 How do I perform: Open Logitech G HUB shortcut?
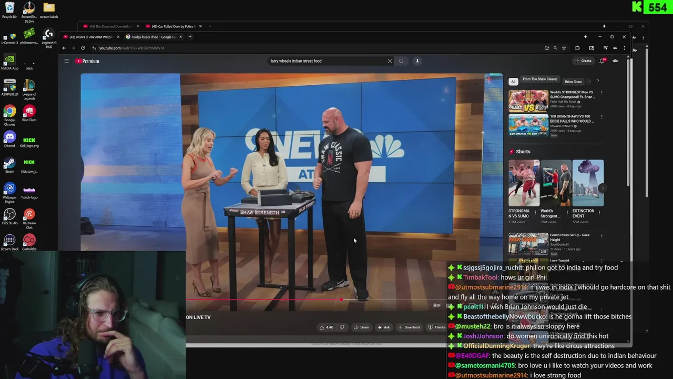pos(48,38)
